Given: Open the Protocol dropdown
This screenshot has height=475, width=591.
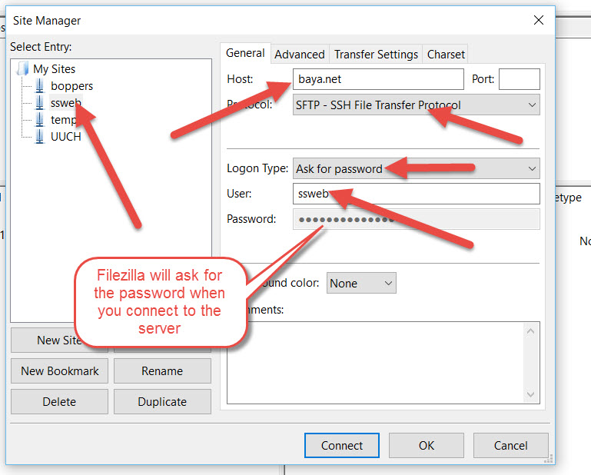Looking at the screenshot, I should coord(416,105).
